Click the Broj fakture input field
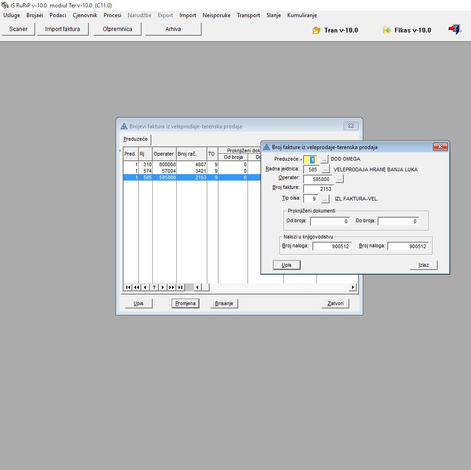 click(318, 189)
